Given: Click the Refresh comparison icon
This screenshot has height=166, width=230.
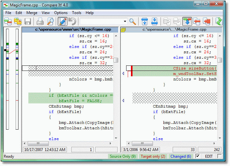Looking at the screenshot, I should [x=219, y=22].
